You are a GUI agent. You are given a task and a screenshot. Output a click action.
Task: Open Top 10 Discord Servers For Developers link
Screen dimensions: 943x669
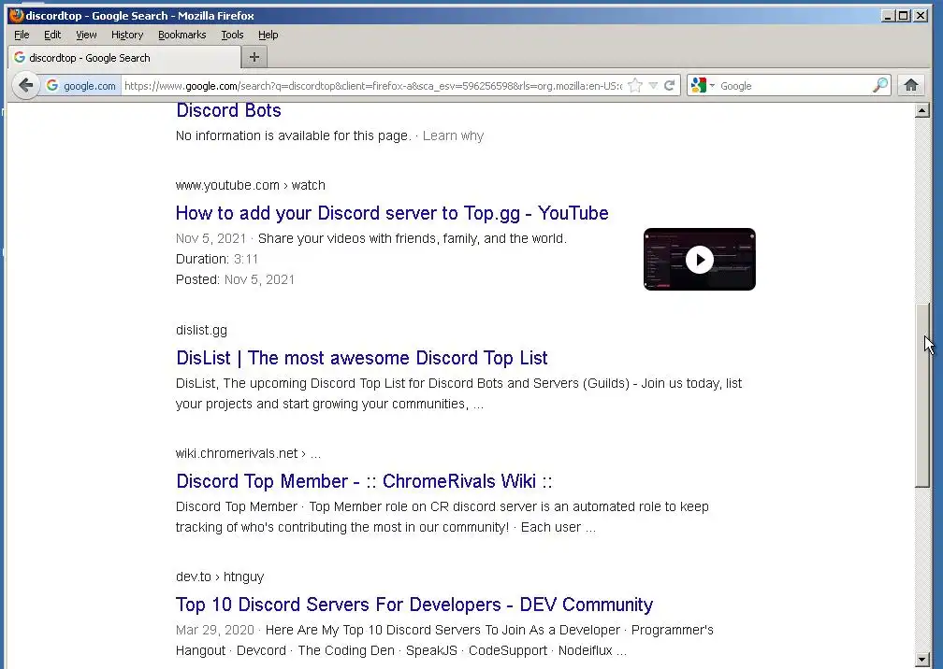(414, 605)
